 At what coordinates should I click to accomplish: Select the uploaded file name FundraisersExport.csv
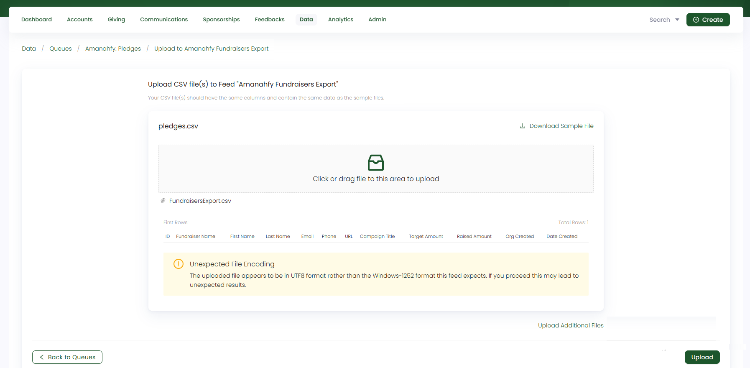pos(200,201)
